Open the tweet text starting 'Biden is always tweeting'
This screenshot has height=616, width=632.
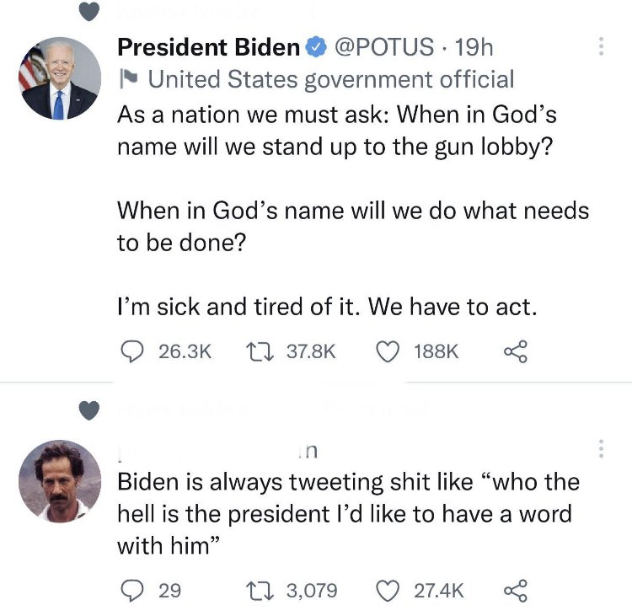(347, 513)
